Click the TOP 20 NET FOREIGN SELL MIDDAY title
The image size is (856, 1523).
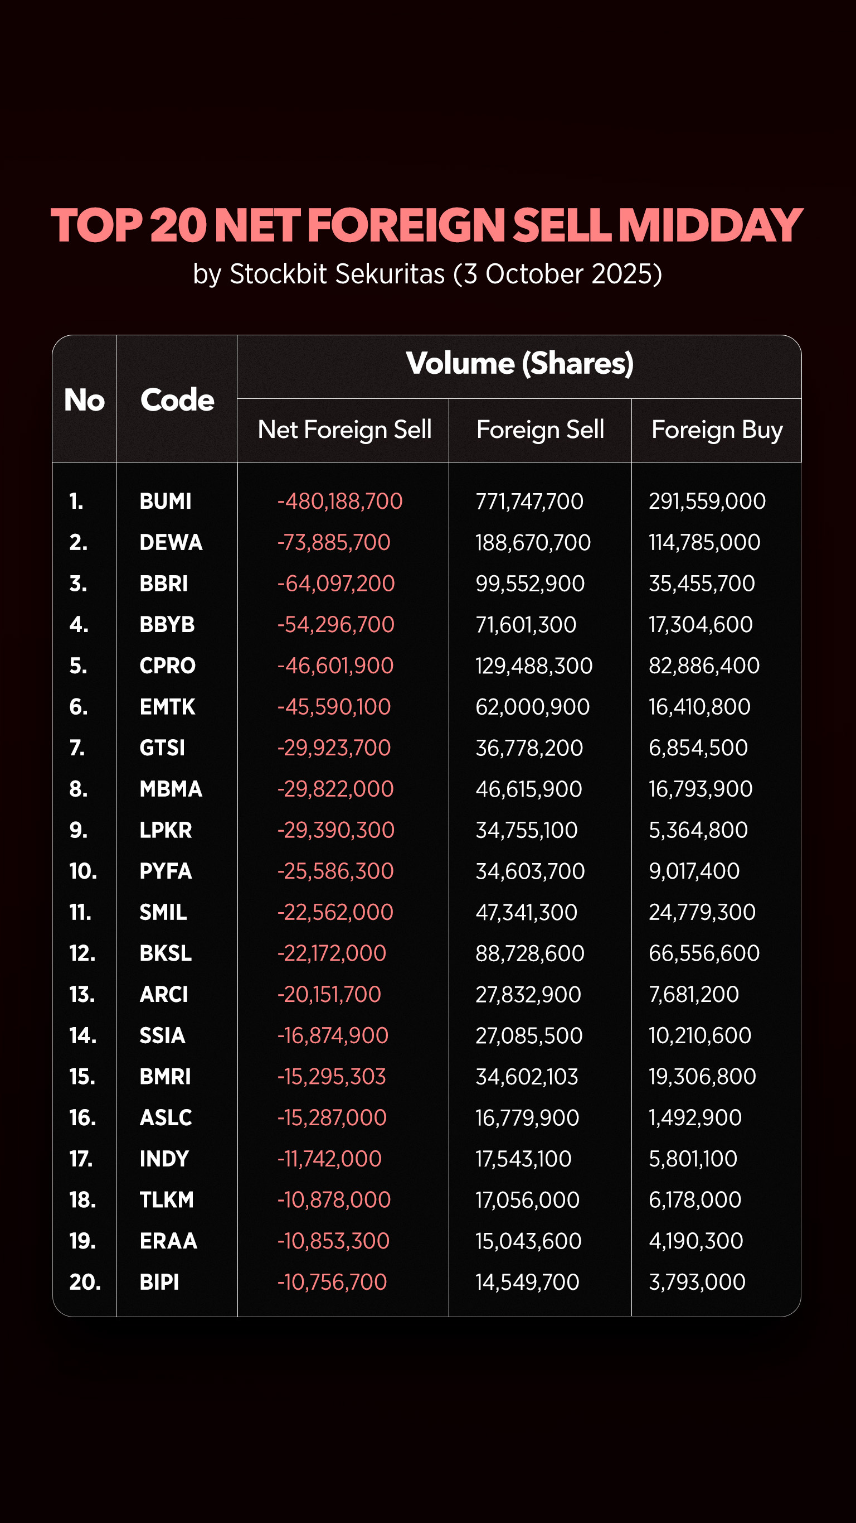click(426, 226)
